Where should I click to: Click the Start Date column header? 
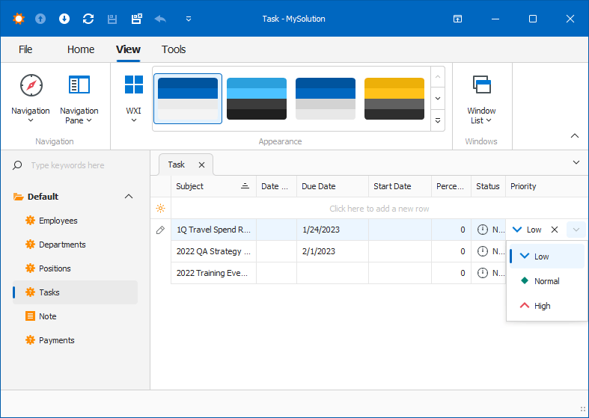point(400,186)
